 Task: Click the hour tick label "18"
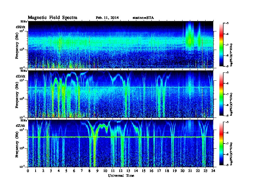pos(167,171)
